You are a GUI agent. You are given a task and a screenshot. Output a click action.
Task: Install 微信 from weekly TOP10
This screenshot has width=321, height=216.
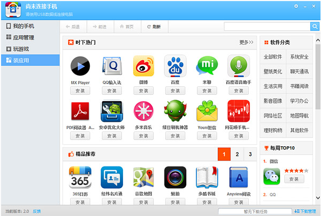294,179
